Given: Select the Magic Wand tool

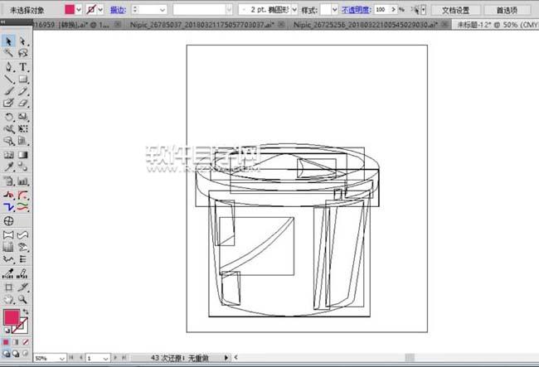Looking at the screenshot, I should click(8, 53).
